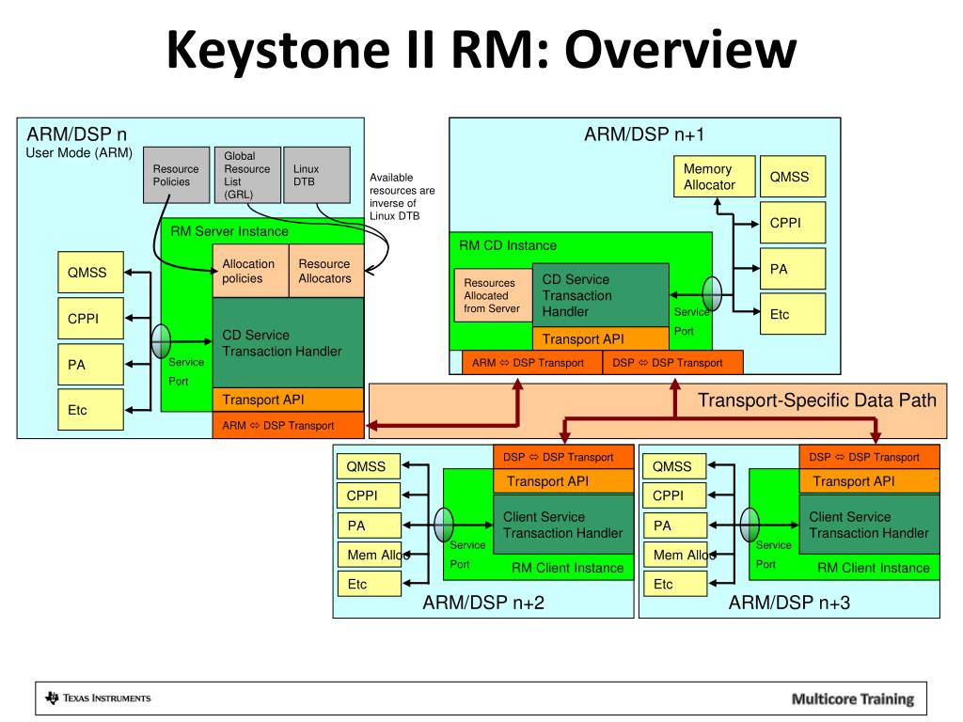The width and height of the screenshot is (963, 722).
Task: Select the "Resource Policies" gray box
Action: (176, 175)
